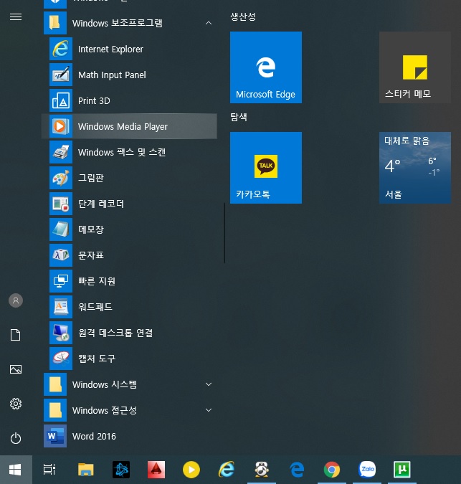This screenshot has width=461, height=484.
Task: Open the Start menu hamburger expand button
Action: (16, 16)
